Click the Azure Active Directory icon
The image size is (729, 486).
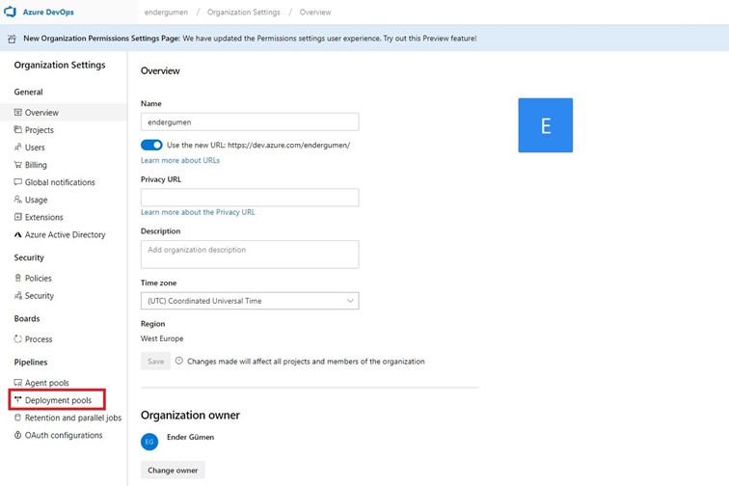17,234
